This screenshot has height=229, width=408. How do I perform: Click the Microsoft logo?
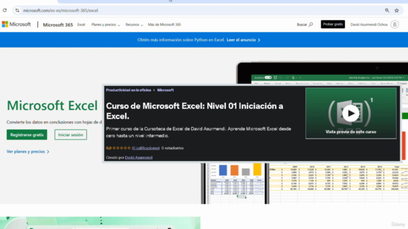[x=16, y=24]
